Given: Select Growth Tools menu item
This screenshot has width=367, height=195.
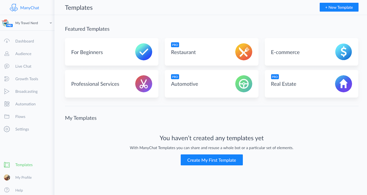Looking at the screenshot, I should pyautogui.click(x=27, y=79).
